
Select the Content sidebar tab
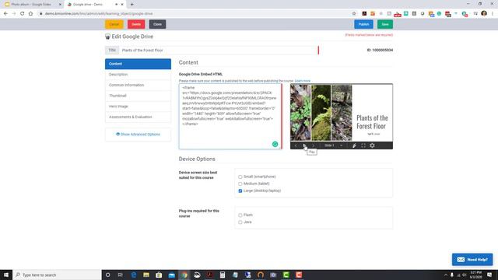tap(138, 64)
